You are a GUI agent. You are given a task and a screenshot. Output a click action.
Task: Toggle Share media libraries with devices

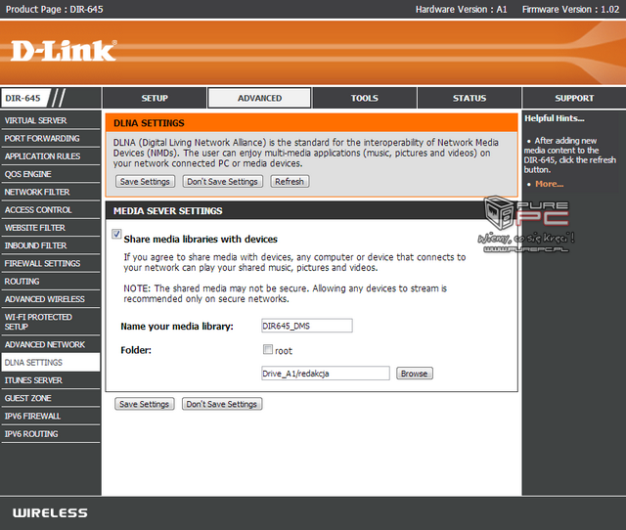[116, 235]
